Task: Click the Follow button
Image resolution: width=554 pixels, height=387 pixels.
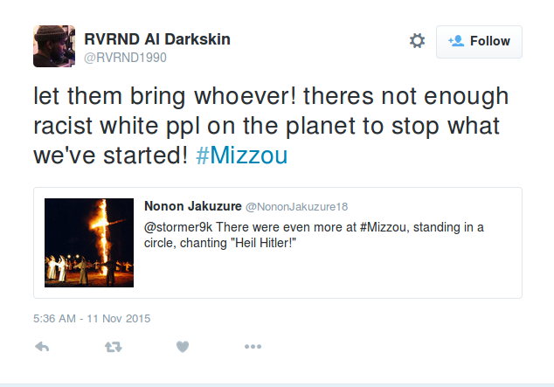Action: pyautogui.click(x=479, y=41)
